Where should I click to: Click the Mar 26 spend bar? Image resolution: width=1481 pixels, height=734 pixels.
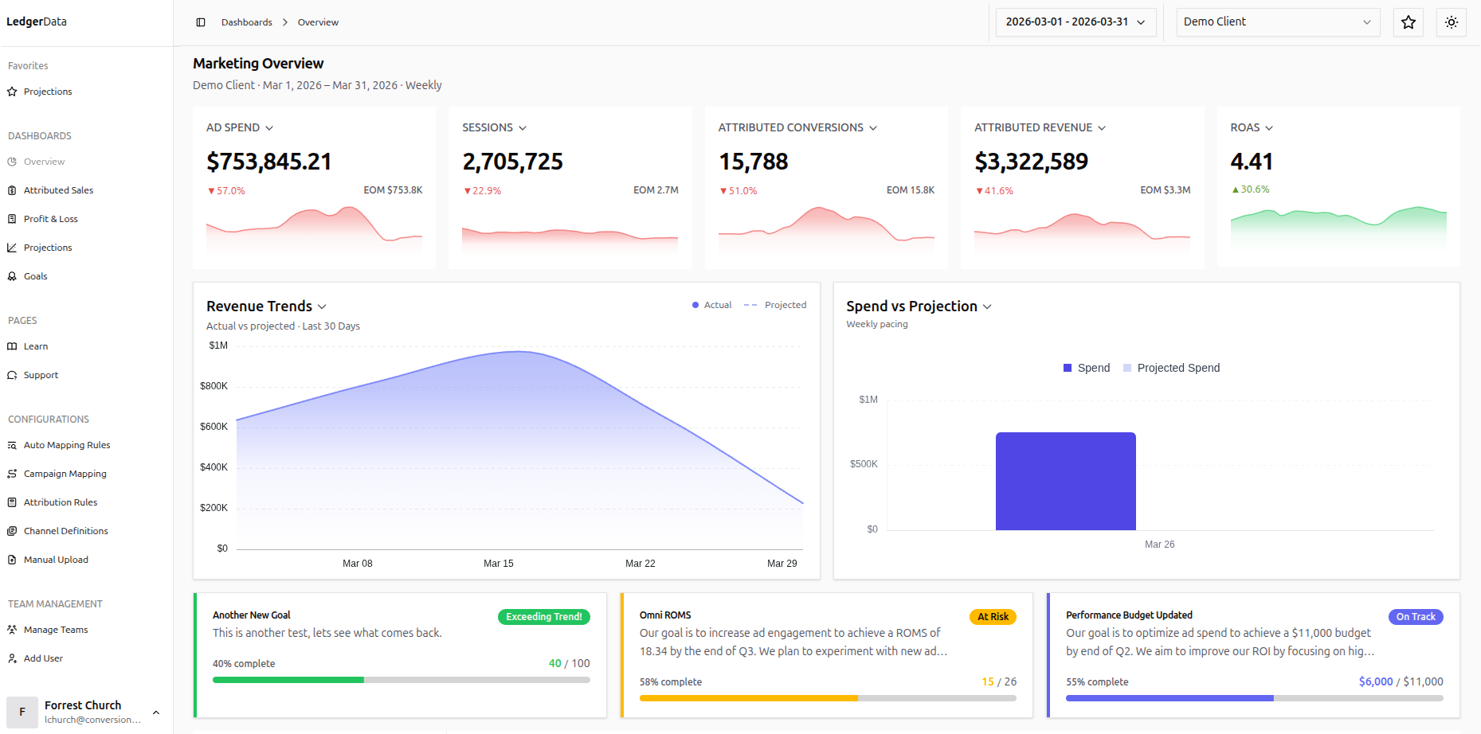point(1066,481)
